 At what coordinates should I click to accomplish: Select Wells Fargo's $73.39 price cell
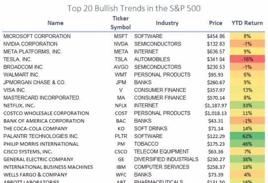(216, 175)
